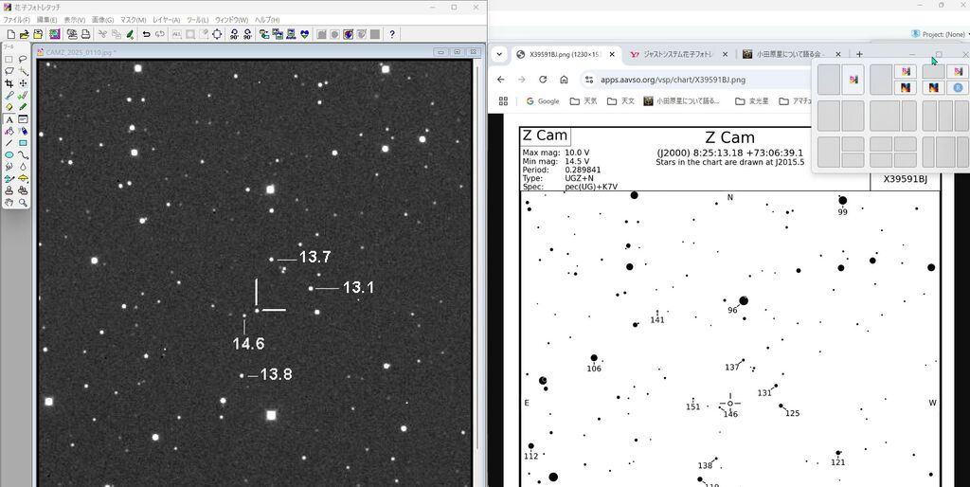Open the ウィンドウ(W) menu
The width and height of the screenshot is (970, 487).
click(231, 20)
